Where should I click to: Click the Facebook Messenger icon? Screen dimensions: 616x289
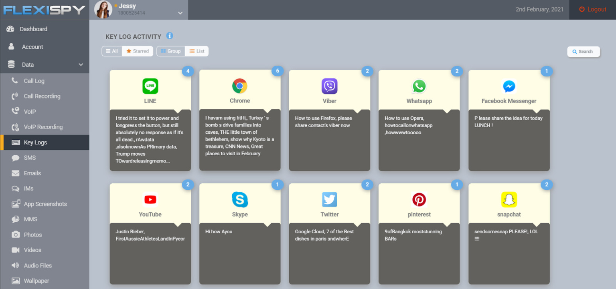click(509, 86)
